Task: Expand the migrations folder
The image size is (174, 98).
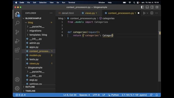Action: pyautogui.click(x=27, y=31)
